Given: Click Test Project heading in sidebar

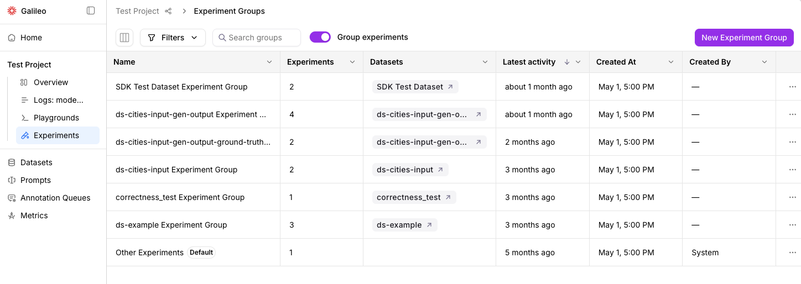Looking at the screenshot, I should click(x=29, y=65).
